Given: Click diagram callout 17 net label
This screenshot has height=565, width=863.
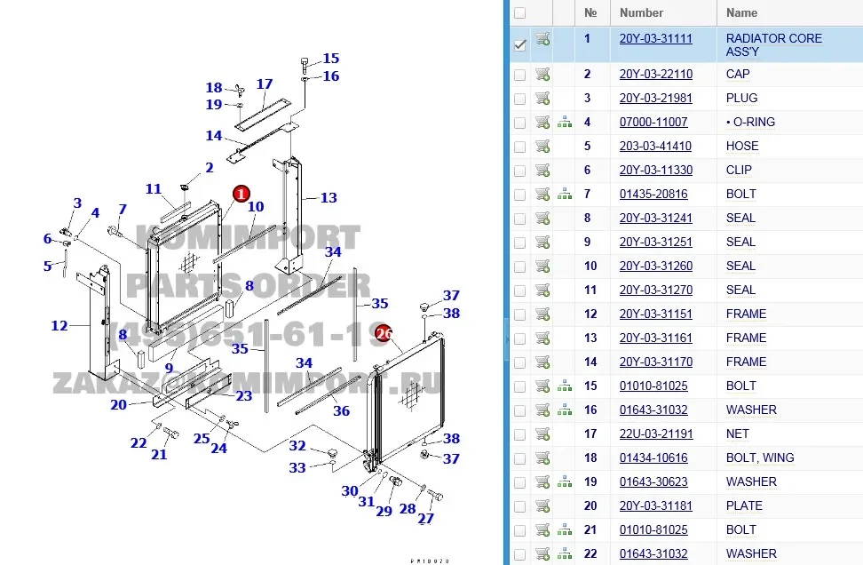Looking at the screenshot, I should click(x=265, y=84).
